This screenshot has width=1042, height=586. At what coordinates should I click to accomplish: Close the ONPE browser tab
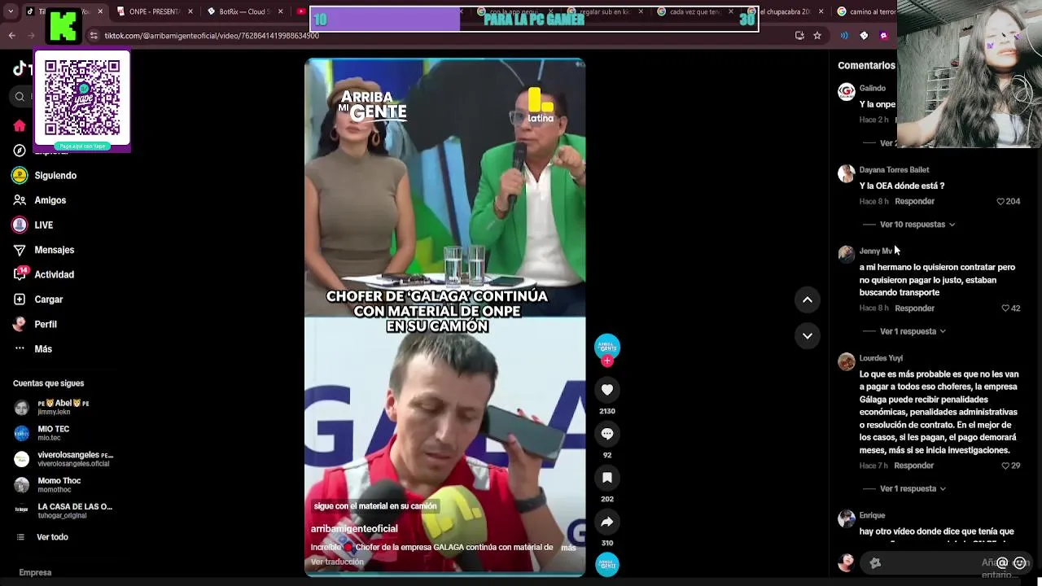[190, 11]
